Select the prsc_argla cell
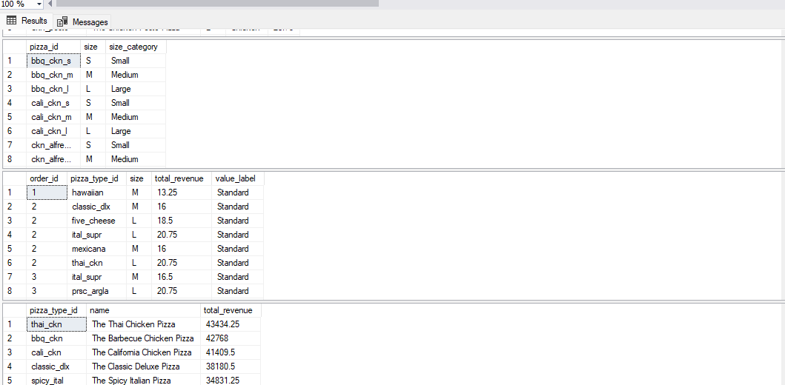This screenshot has width=785, height=385. click(96, 291)
